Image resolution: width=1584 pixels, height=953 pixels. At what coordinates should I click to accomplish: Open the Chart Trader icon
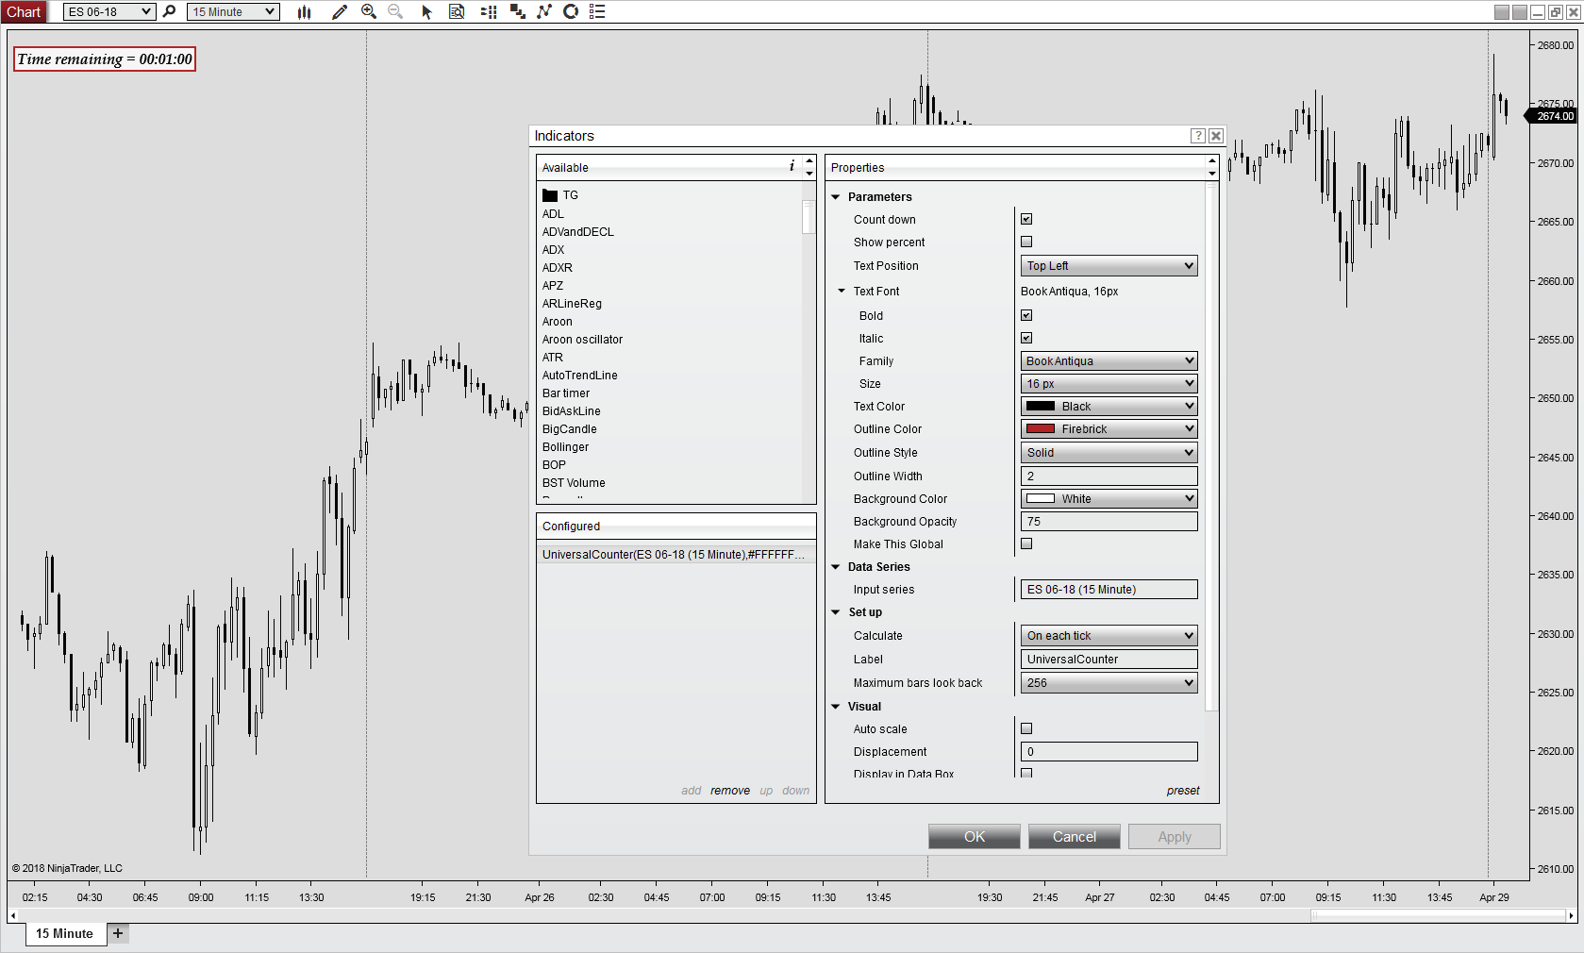click(x=489, y=11)
